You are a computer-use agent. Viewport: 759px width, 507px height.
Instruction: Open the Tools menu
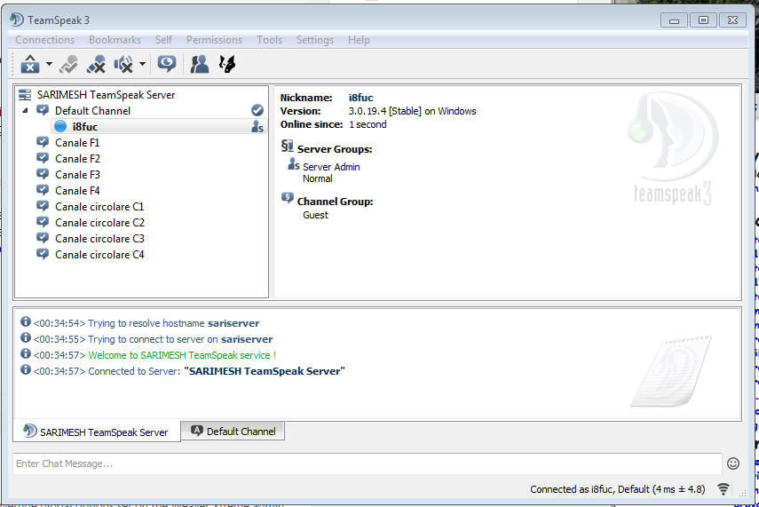269,40
